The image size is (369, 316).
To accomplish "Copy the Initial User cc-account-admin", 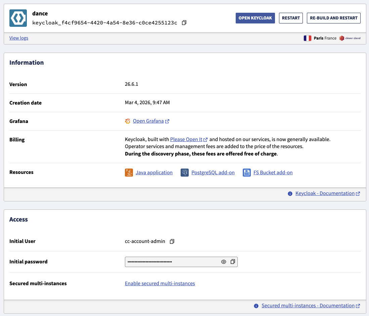I will [172, 241].
